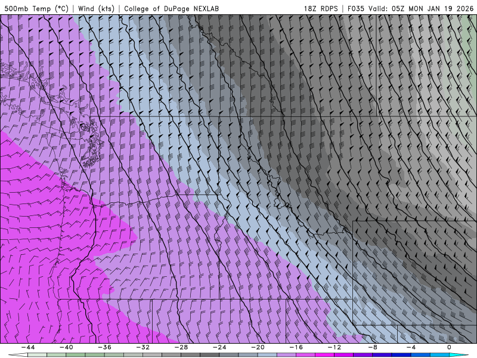This screenshot has height=358, width=477.
Task: Click the -12 legend label
Action: pos(334,347)
